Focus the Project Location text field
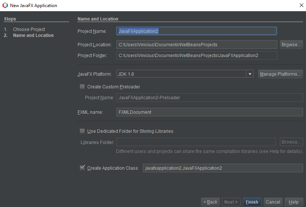306x207 pixels. pos(197,44)
